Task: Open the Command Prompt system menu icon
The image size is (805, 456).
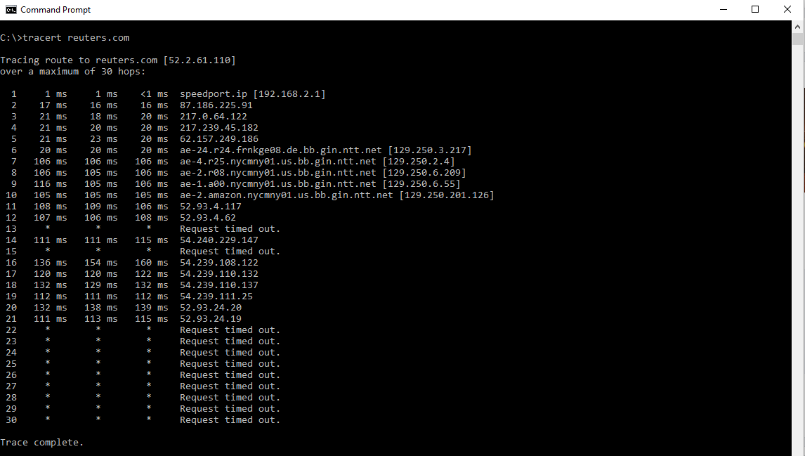Action: click(10, 9)
